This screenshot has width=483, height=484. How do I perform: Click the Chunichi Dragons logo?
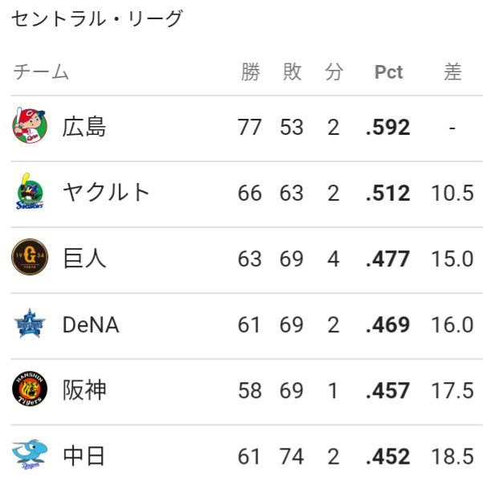point(30,454)
